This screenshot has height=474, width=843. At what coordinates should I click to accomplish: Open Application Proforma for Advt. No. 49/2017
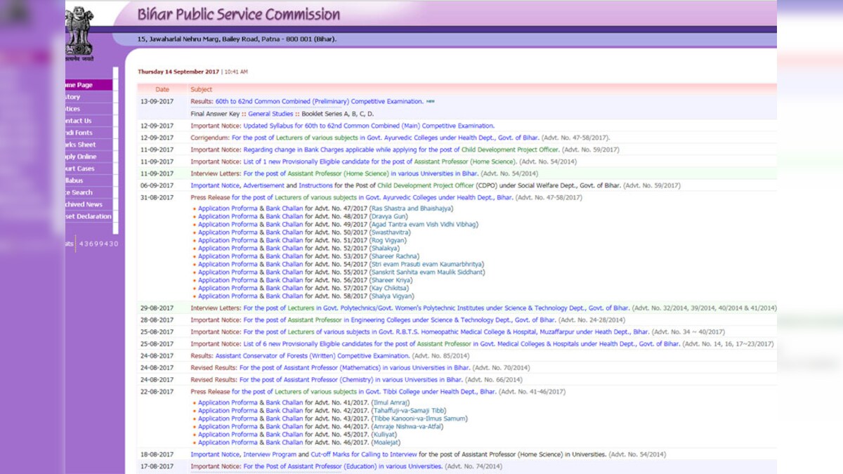point(228,225)
